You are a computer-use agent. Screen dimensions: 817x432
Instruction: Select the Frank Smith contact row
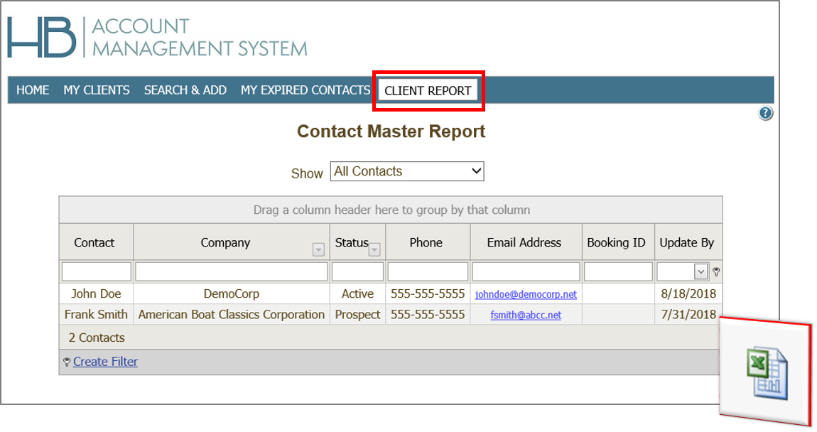click(96, 314)
